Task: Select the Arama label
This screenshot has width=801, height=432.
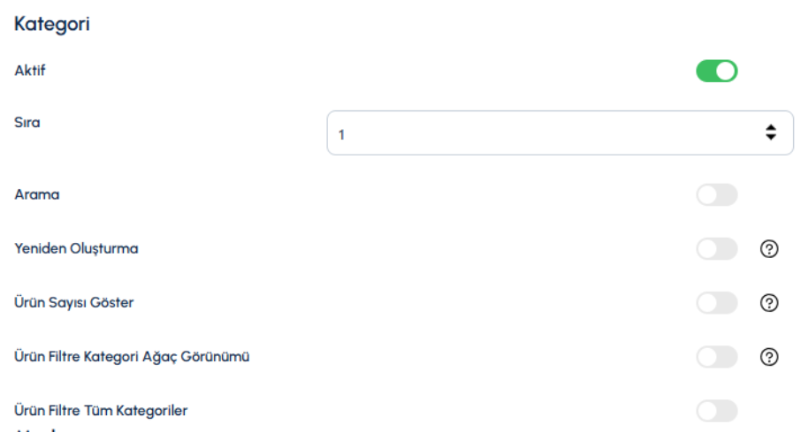Action: (x=37, y=194)
